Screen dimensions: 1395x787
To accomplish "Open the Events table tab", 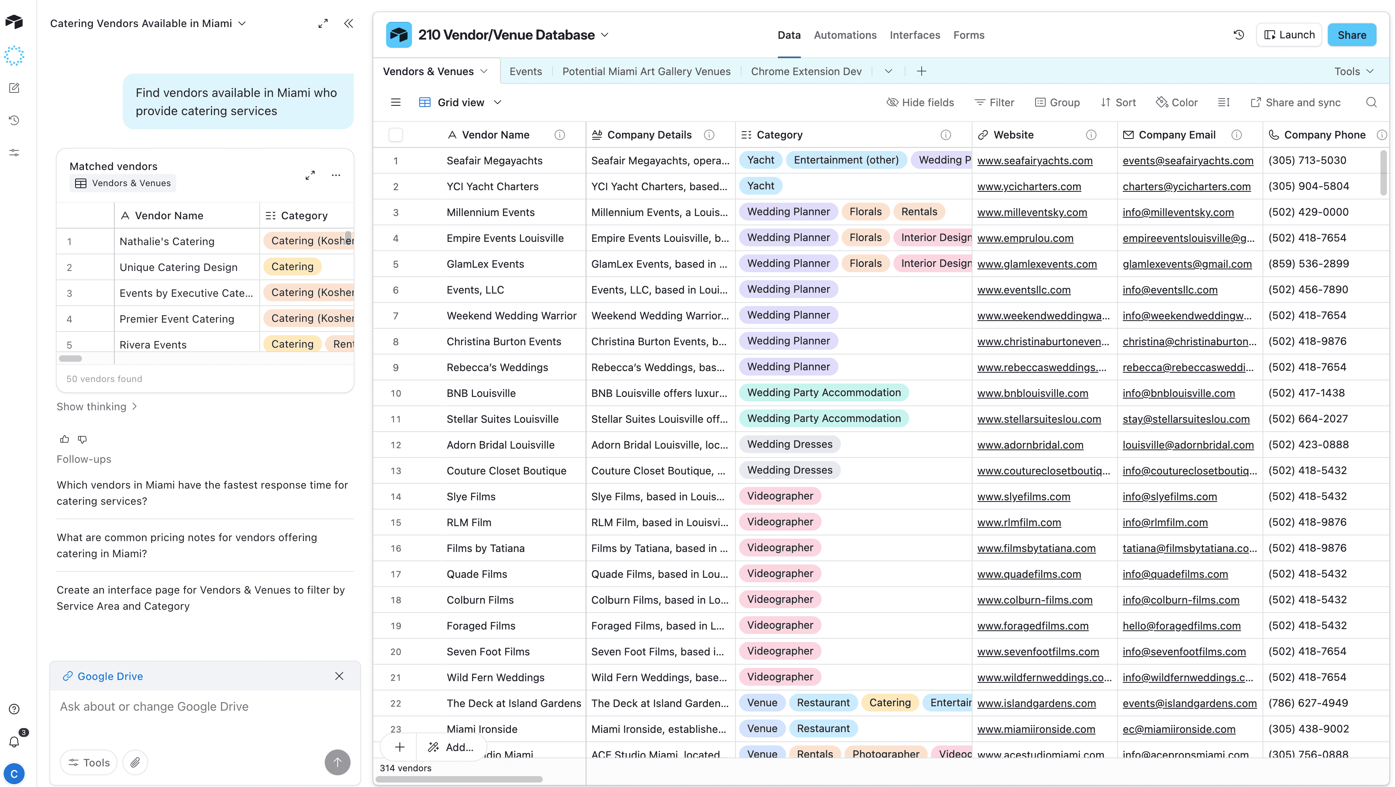I will (x=525, y=71).
